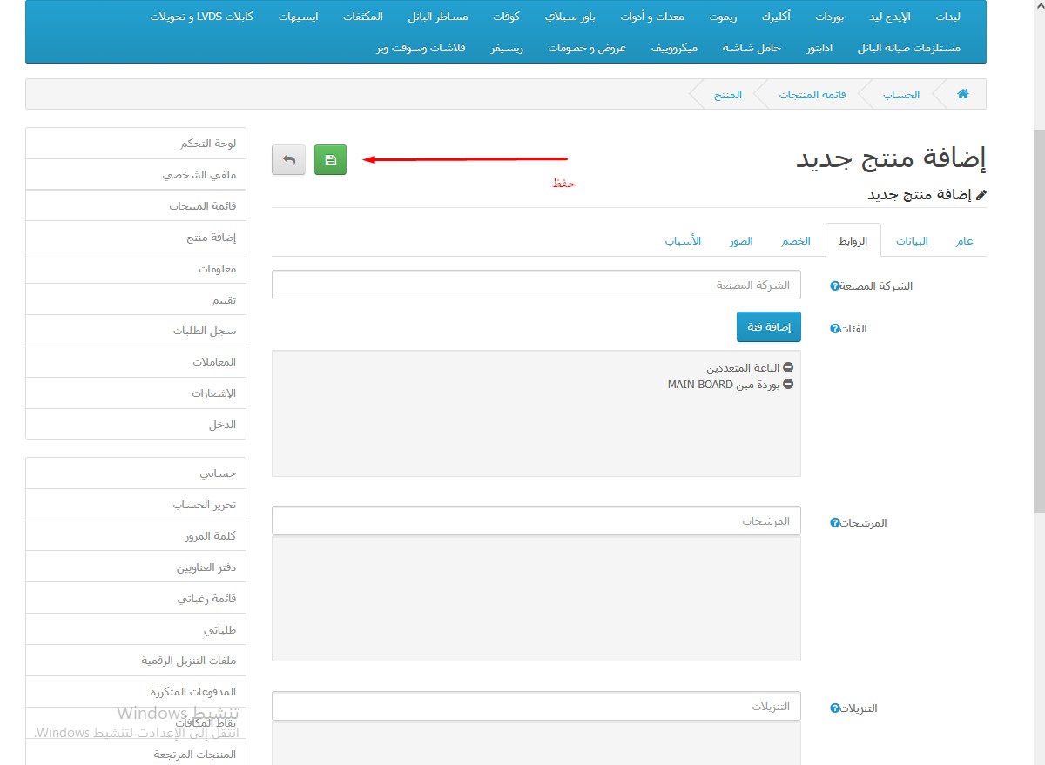Open بوردات in the top navigation menu
Image resolution: width=1045 pixels, height=765 pixels.
(829, 17)
